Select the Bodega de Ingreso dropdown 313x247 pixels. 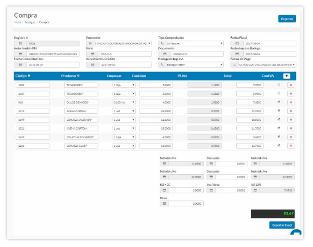point(191,65)
